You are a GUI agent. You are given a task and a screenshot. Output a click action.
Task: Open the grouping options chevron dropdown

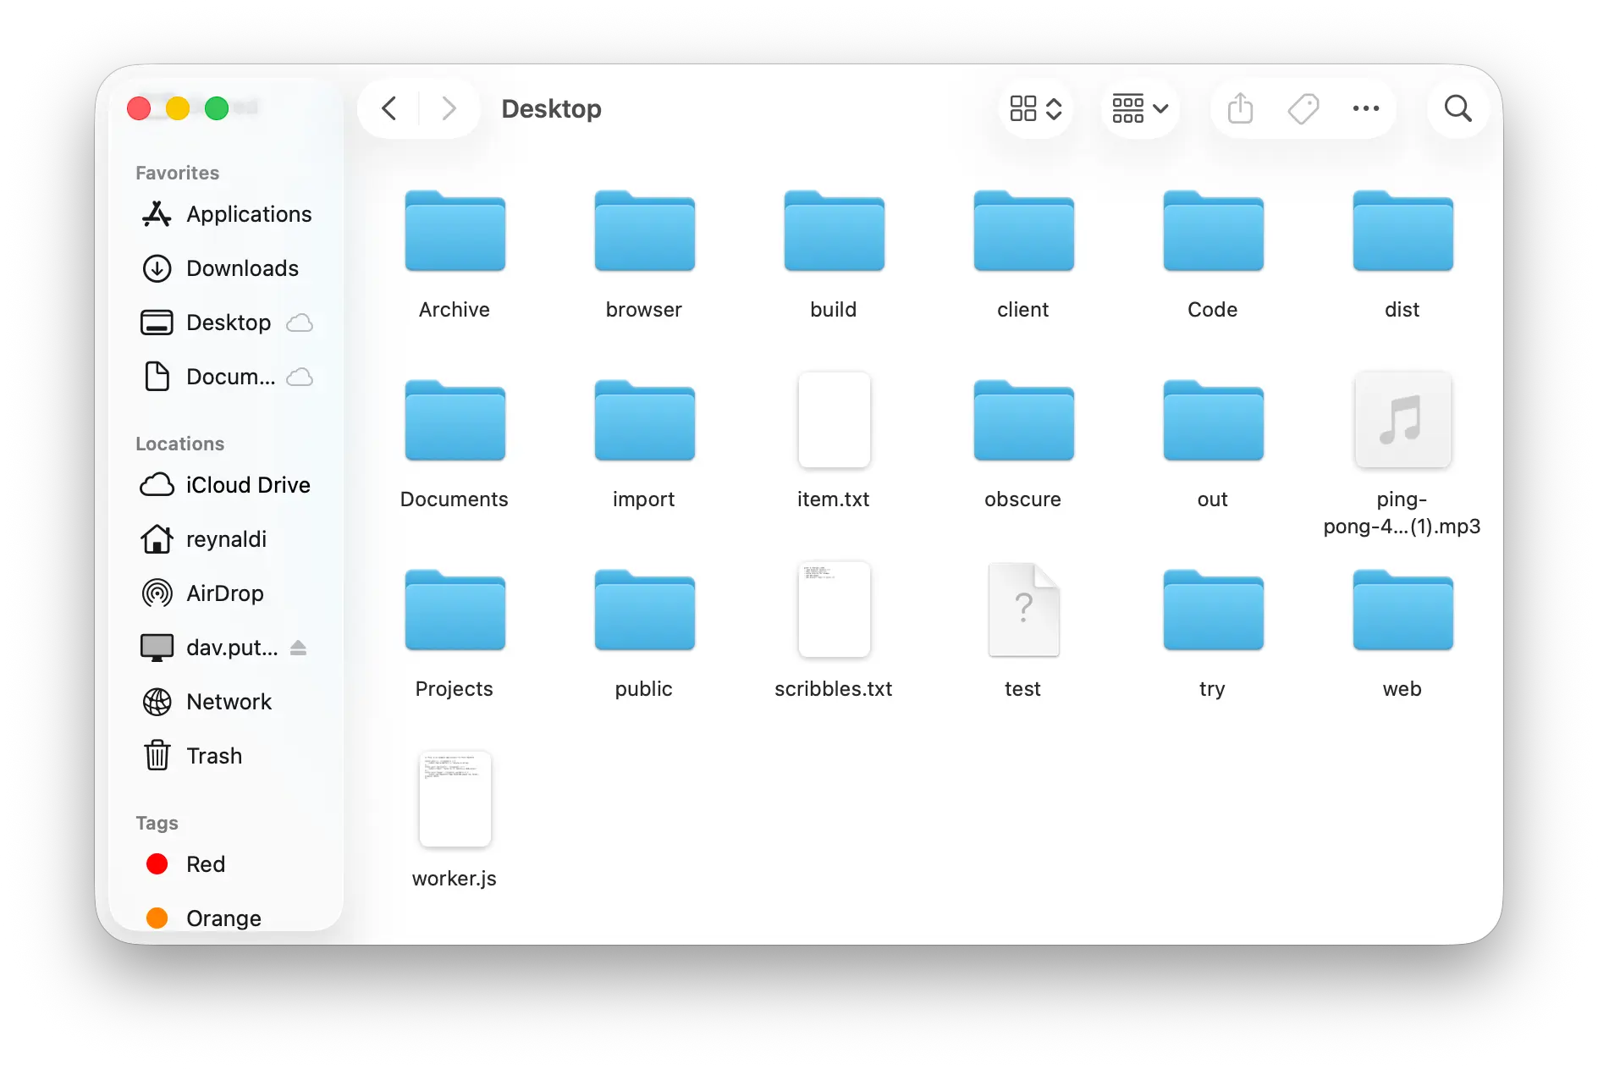(1140, 108)
